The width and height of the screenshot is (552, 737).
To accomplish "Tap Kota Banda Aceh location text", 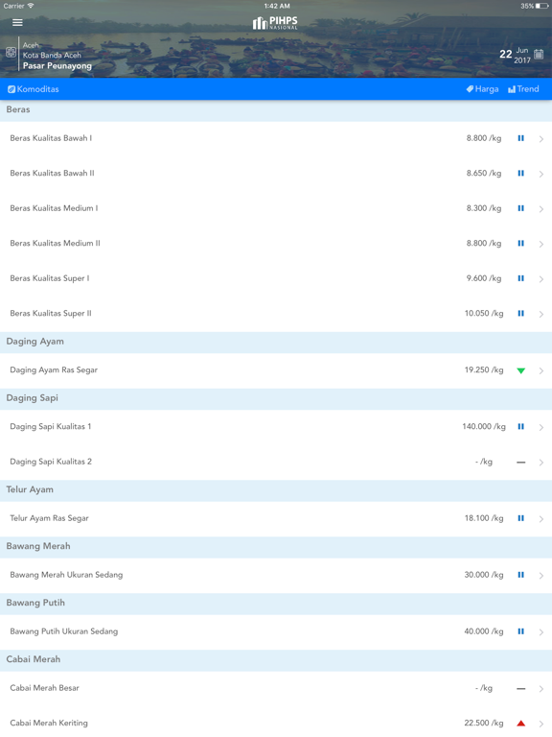I will point(52,55).
